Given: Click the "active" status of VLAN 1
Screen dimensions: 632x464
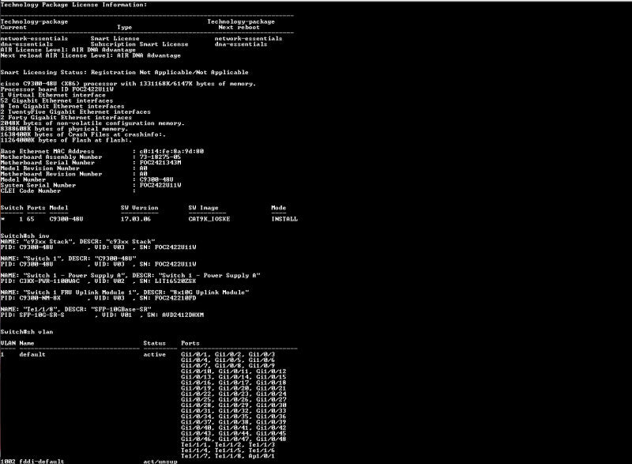Looking at the screenshot, I should (x=154, y=355).
